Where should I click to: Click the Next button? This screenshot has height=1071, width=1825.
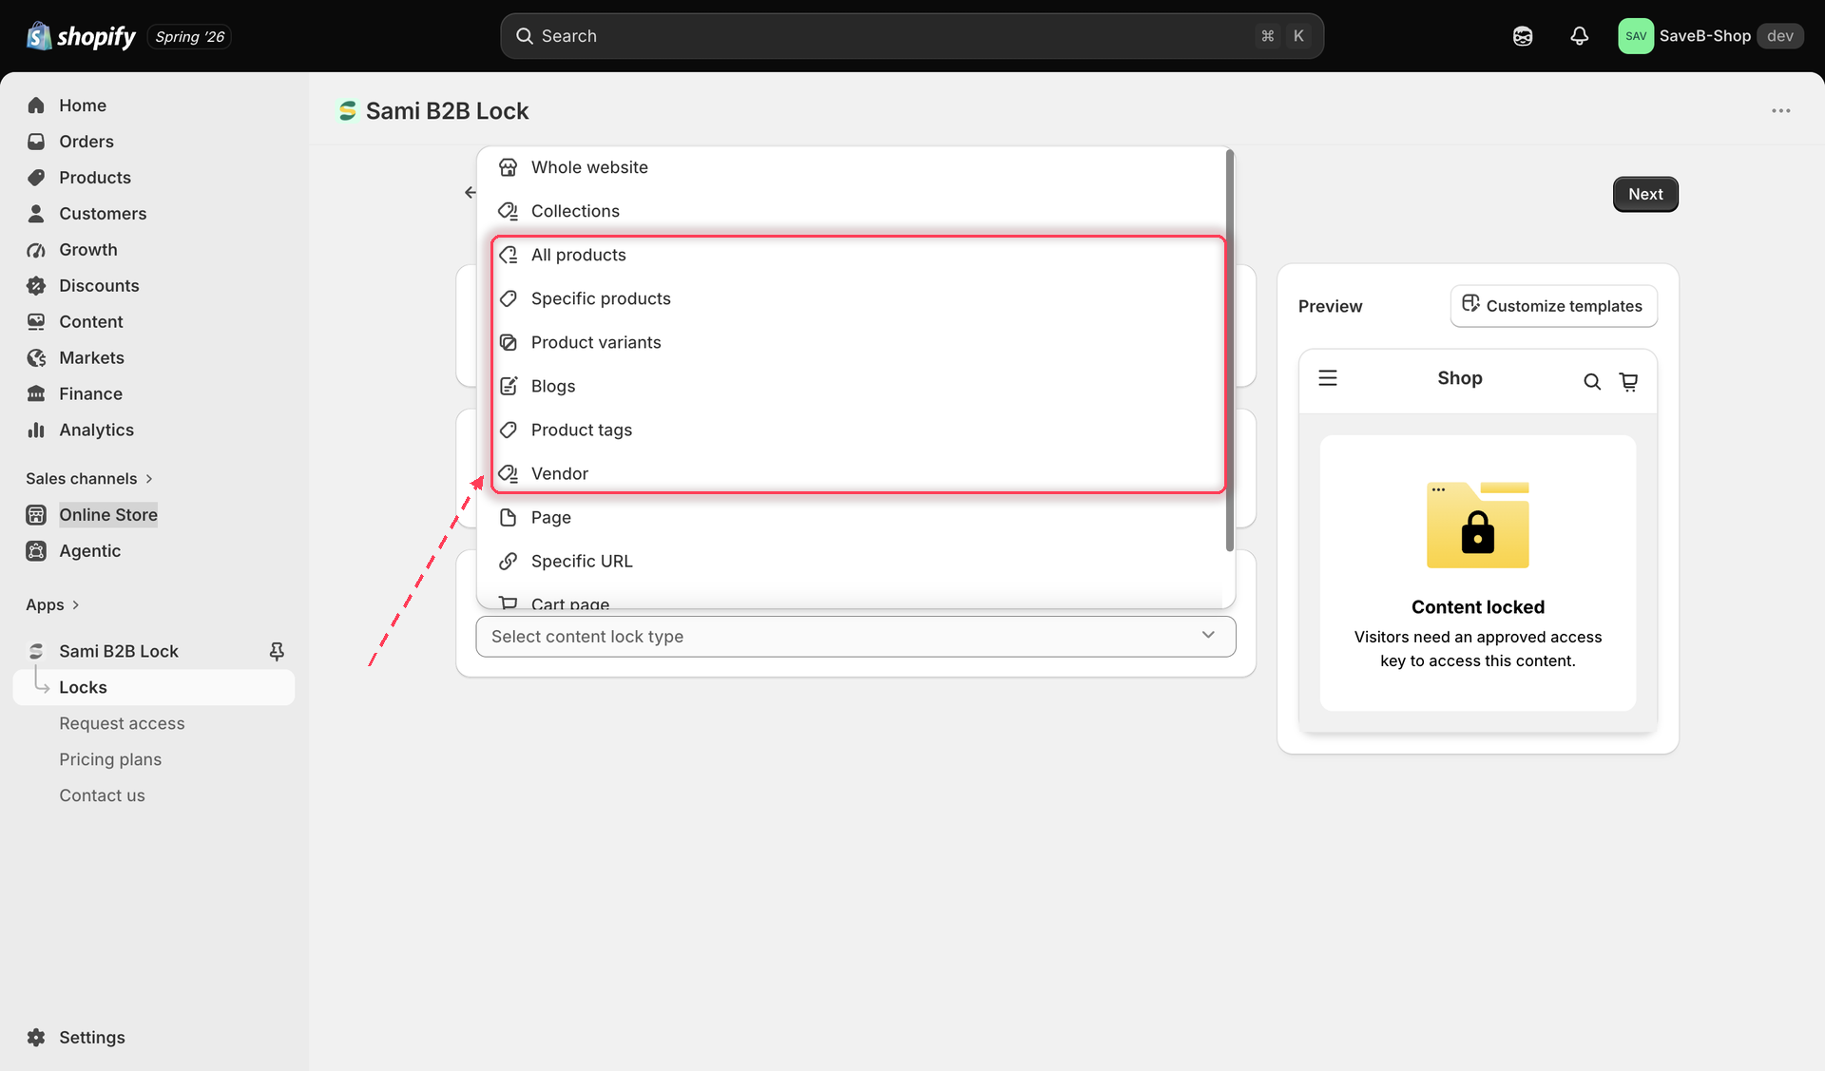coord(1645,194)
